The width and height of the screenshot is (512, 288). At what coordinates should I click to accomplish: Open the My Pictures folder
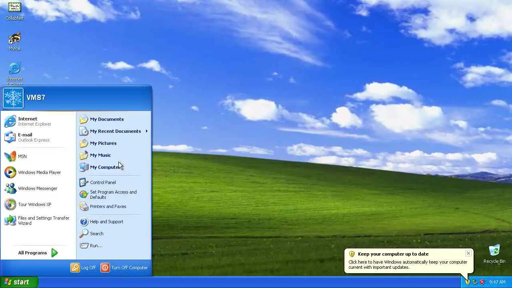[114, 143]
